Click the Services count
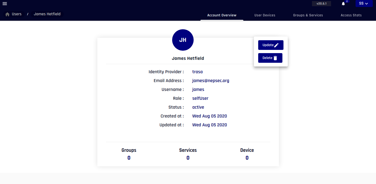The height and width of the screenshot is (184, 376). pyautogui.click(x=188, y=158)
